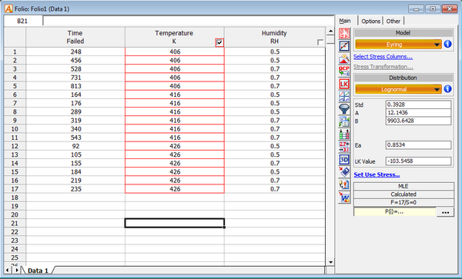
Task: Check the Humidity column checkbox
Action: click(320, 42)
